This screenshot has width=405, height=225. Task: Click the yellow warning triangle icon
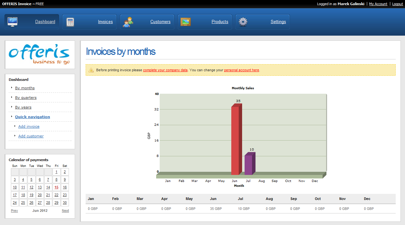click(x=91, y=70)
